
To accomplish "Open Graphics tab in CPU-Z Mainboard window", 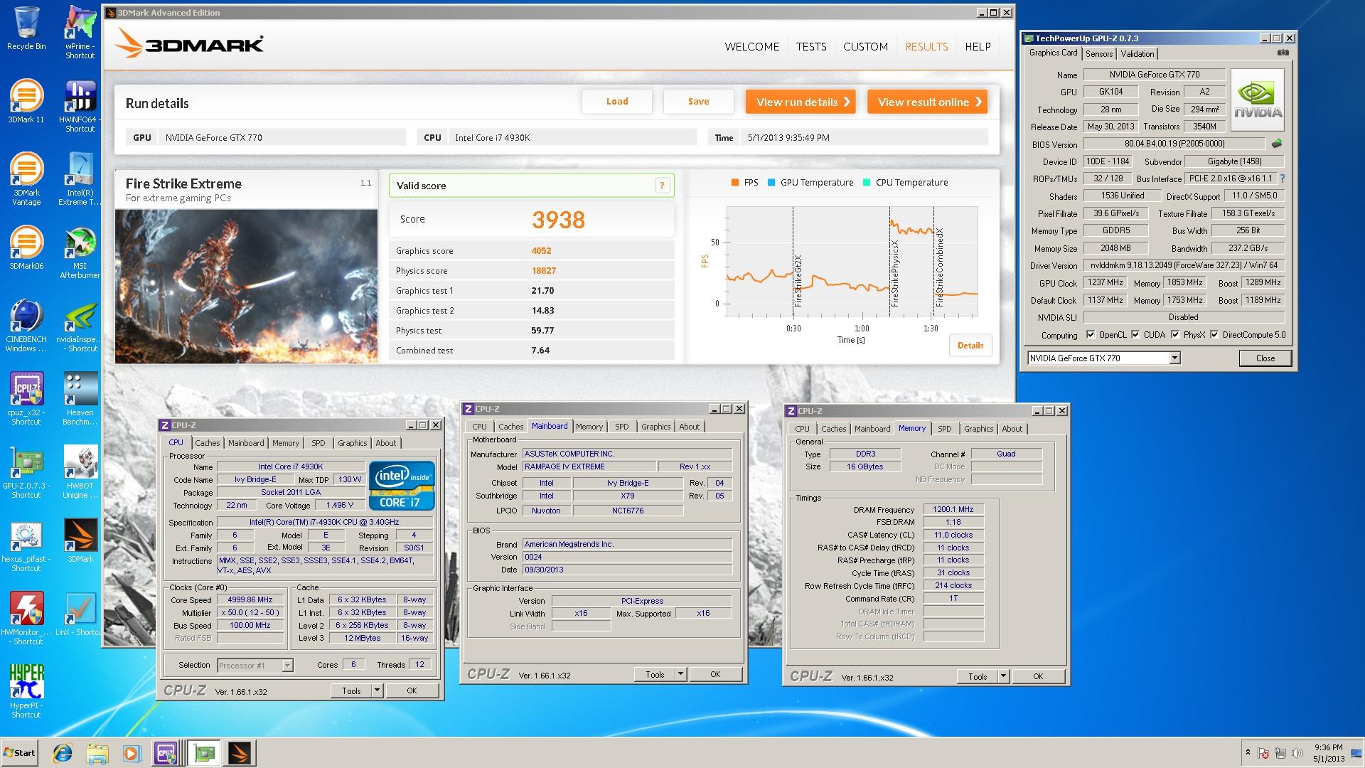I will 655,427.
